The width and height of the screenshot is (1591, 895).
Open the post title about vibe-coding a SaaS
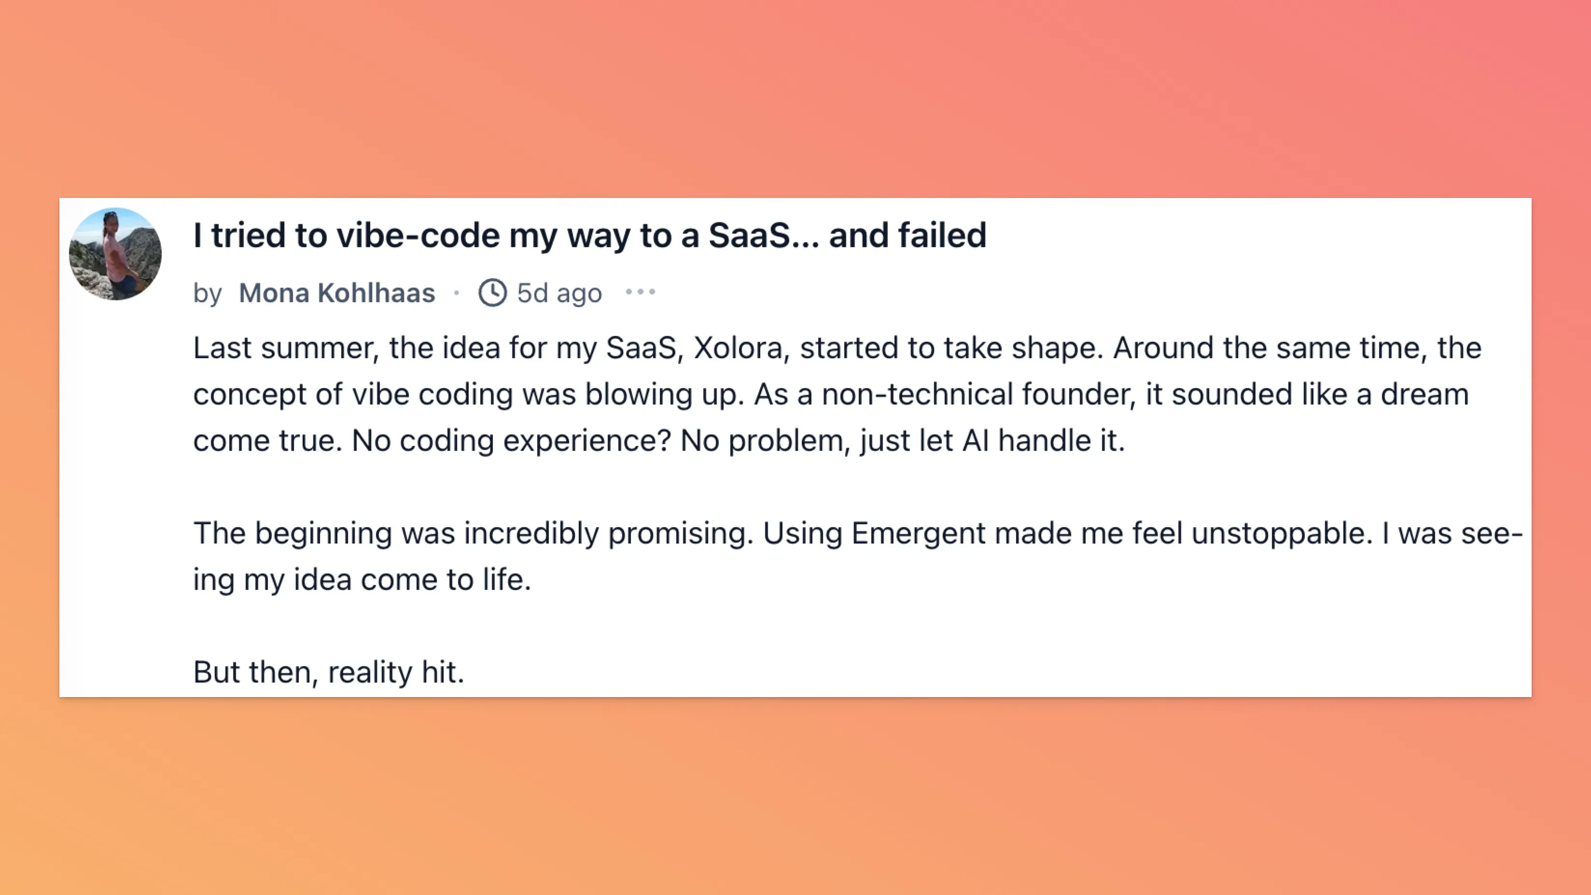[590, 235]
